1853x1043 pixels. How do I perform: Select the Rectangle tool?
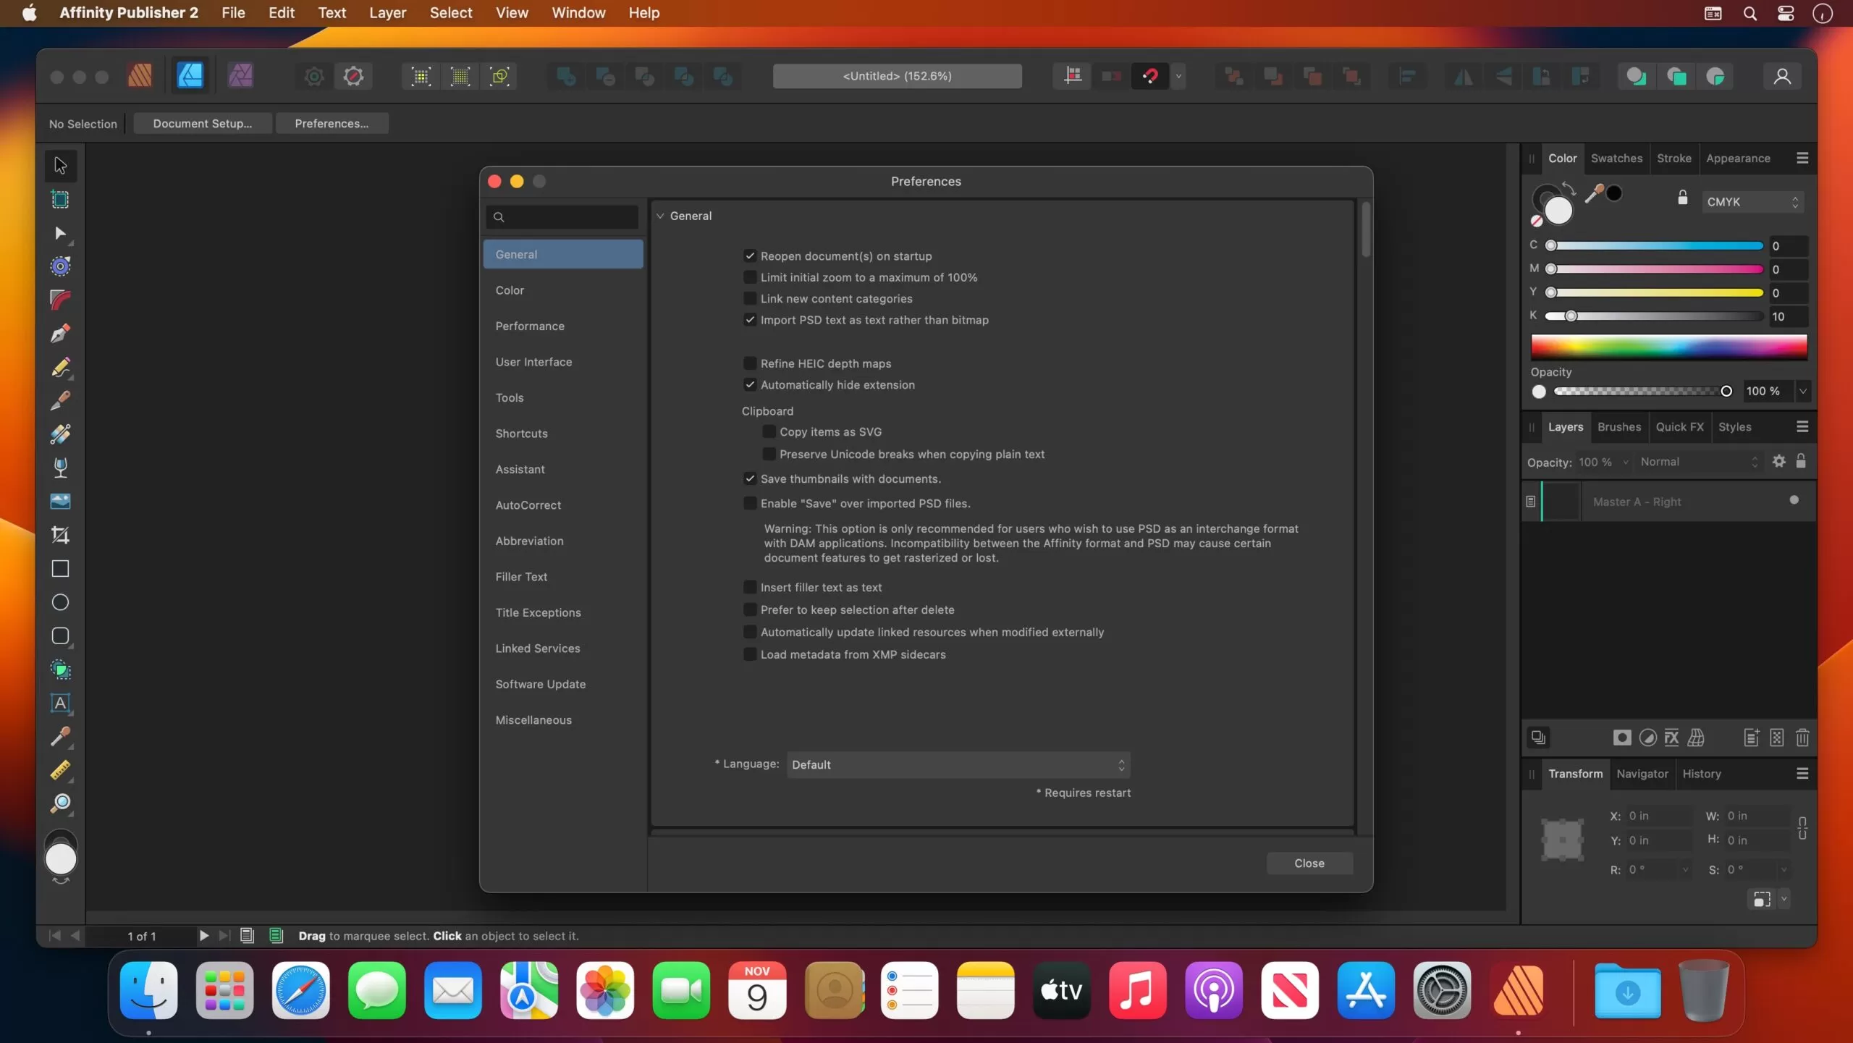point(60,569)
